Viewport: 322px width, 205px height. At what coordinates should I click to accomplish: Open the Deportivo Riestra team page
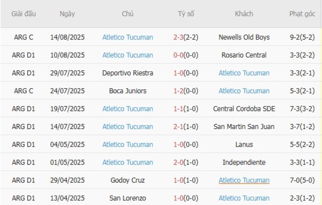click(127, 73)
